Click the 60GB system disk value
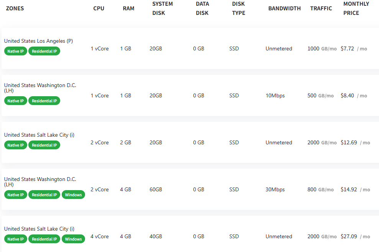The width and height of the screenshot is (379, 252). (156, 190)
